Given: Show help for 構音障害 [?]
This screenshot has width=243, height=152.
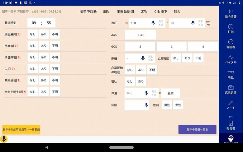Looking at the screenshot, I should [18, 57].
